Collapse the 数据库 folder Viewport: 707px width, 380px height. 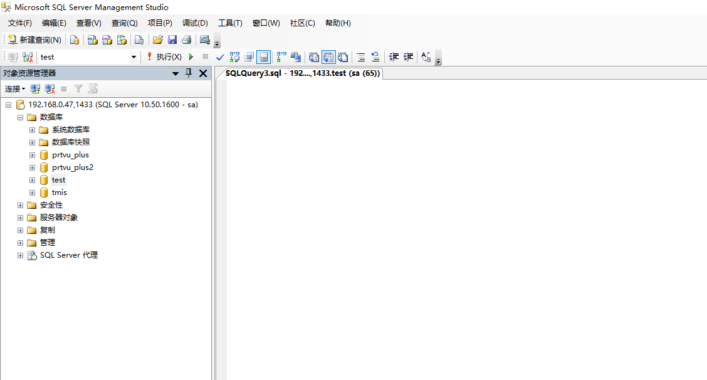point(20,117)
